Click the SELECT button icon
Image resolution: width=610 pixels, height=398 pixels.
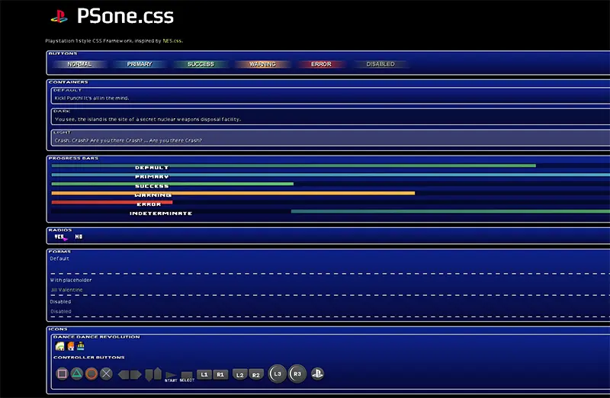(187, 377)
